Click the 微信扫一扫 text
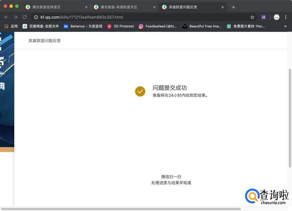Screen dimensions: 292x211 pyautogui.click(x=171, y=177)
